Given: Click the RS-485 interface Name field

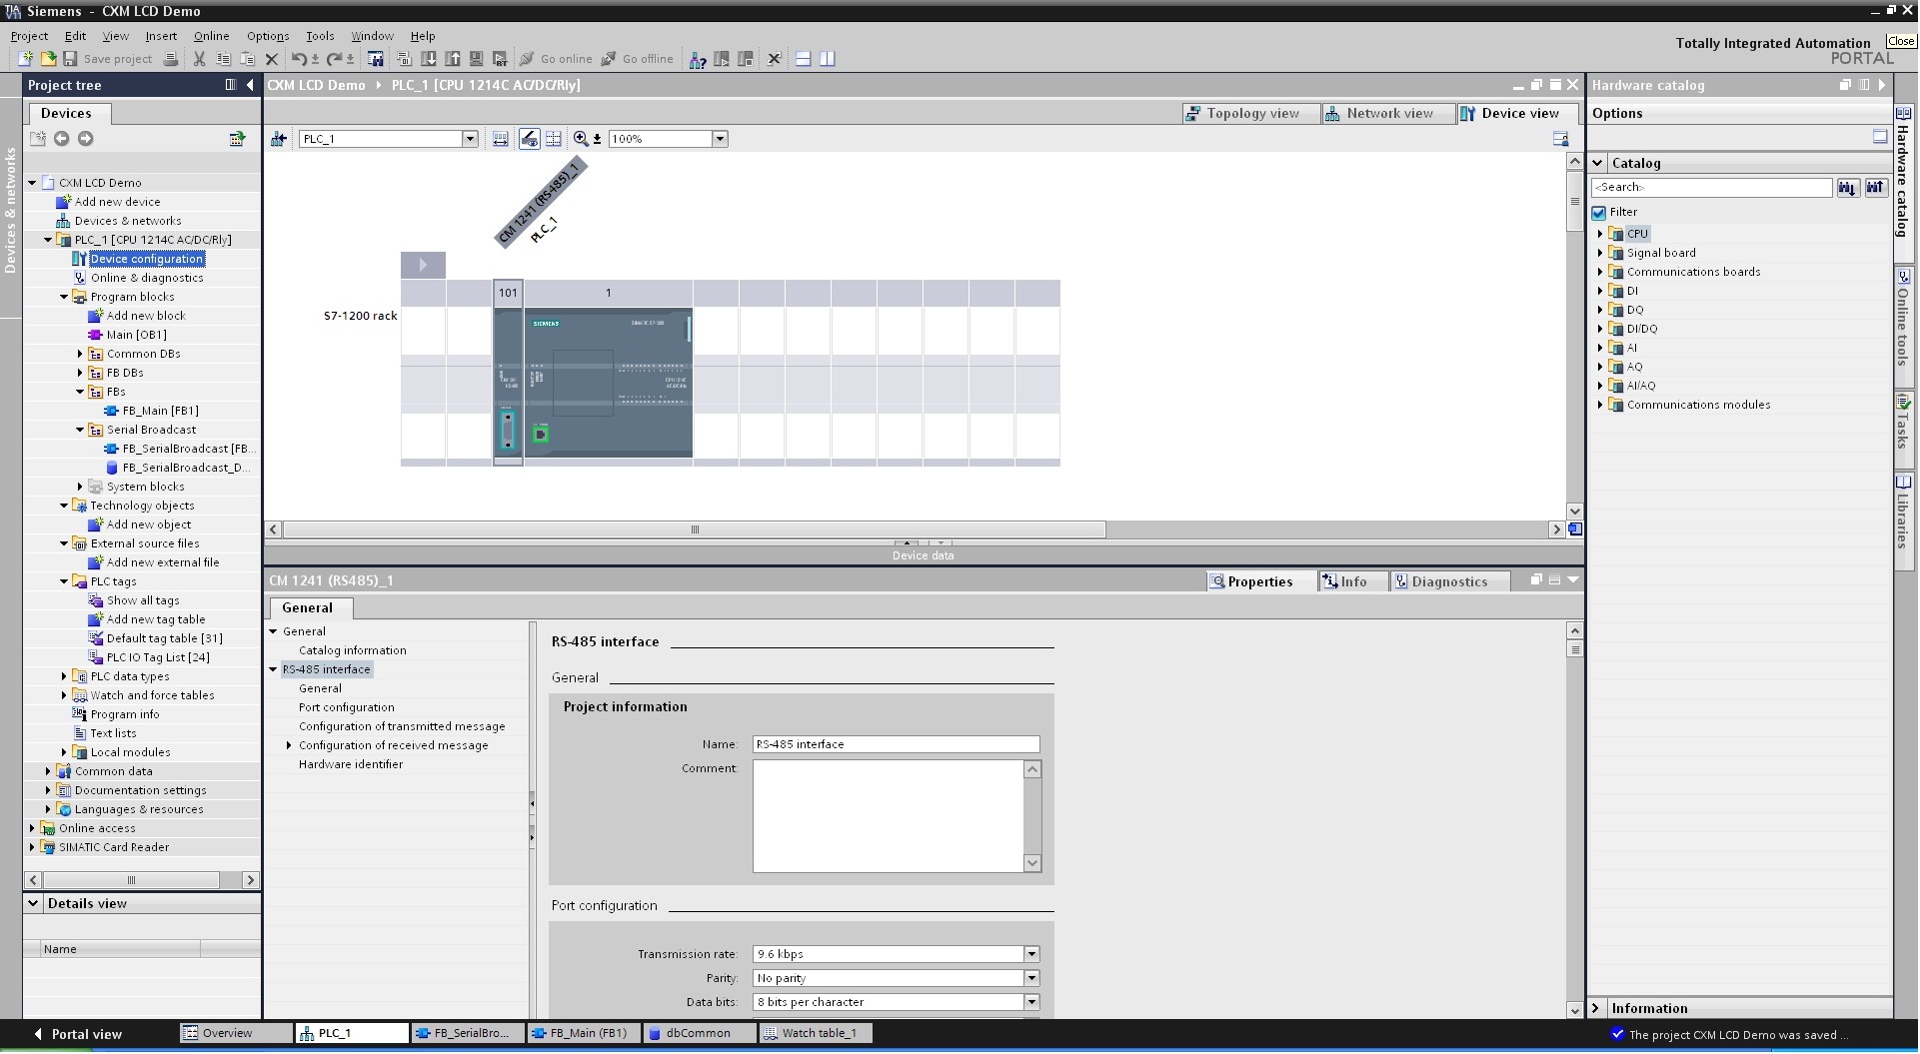Looking at the screenshot, I should [x=896, y=744].
